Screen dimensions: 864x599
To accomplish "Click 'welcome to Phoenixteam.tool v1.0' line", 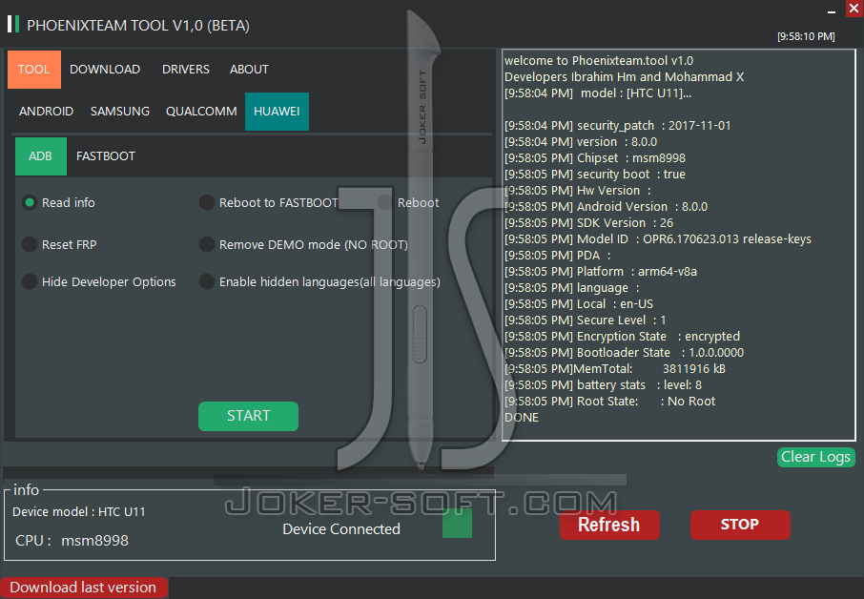I will 599,61.
